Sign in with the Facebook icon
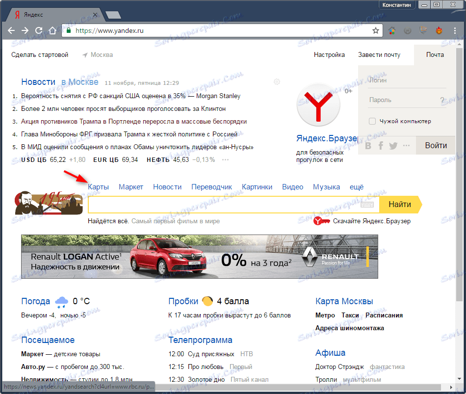The height and width of the screenshot is (394, 466). click(x=381, y=146)
